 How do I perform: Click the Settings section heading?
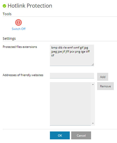click(x=9, y=38)
